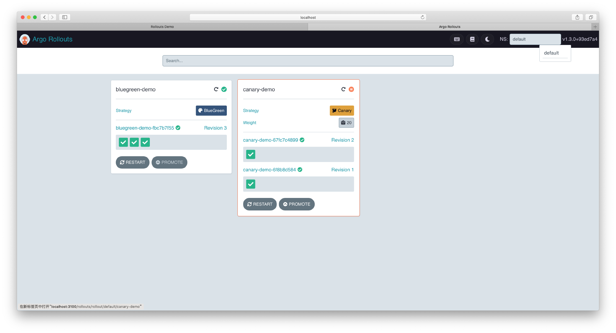The height and width of the screenshot is (333, 616).
Task: Open the bluegreen-demo rollout title
Action: coord(136,90)
